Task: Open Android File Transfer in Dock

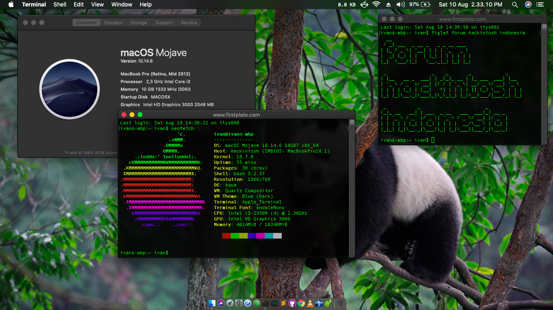Action: [328, 303]
